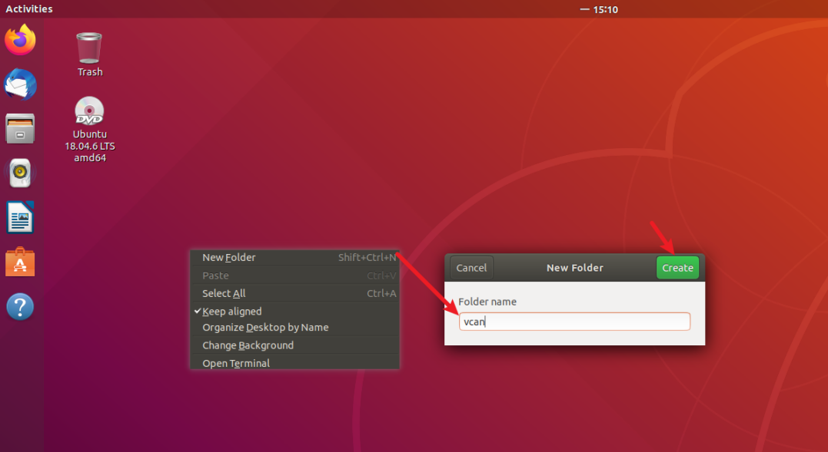Image resolution: width=828 pixels, height=452 pixels.
Task: Cancel the New Folder dialog
Action: pyautogui.click(x=471, y=268)
